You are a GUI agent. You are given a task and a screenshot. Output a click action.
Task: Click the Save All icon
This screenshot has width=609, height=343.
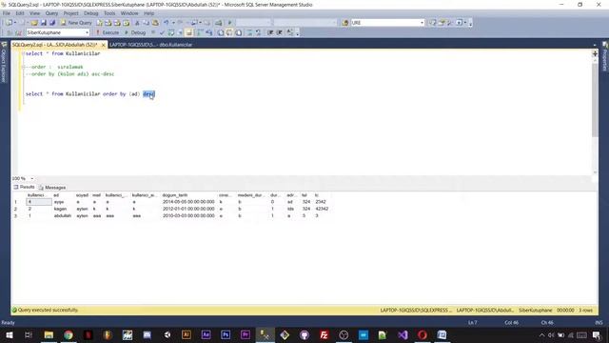[x=52, y=23]
